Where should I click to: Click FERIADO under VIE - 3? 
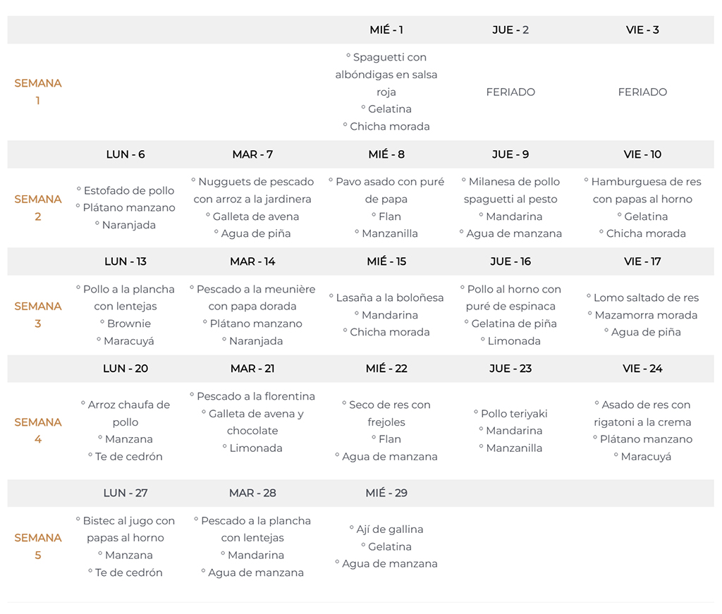pos(642,92)
